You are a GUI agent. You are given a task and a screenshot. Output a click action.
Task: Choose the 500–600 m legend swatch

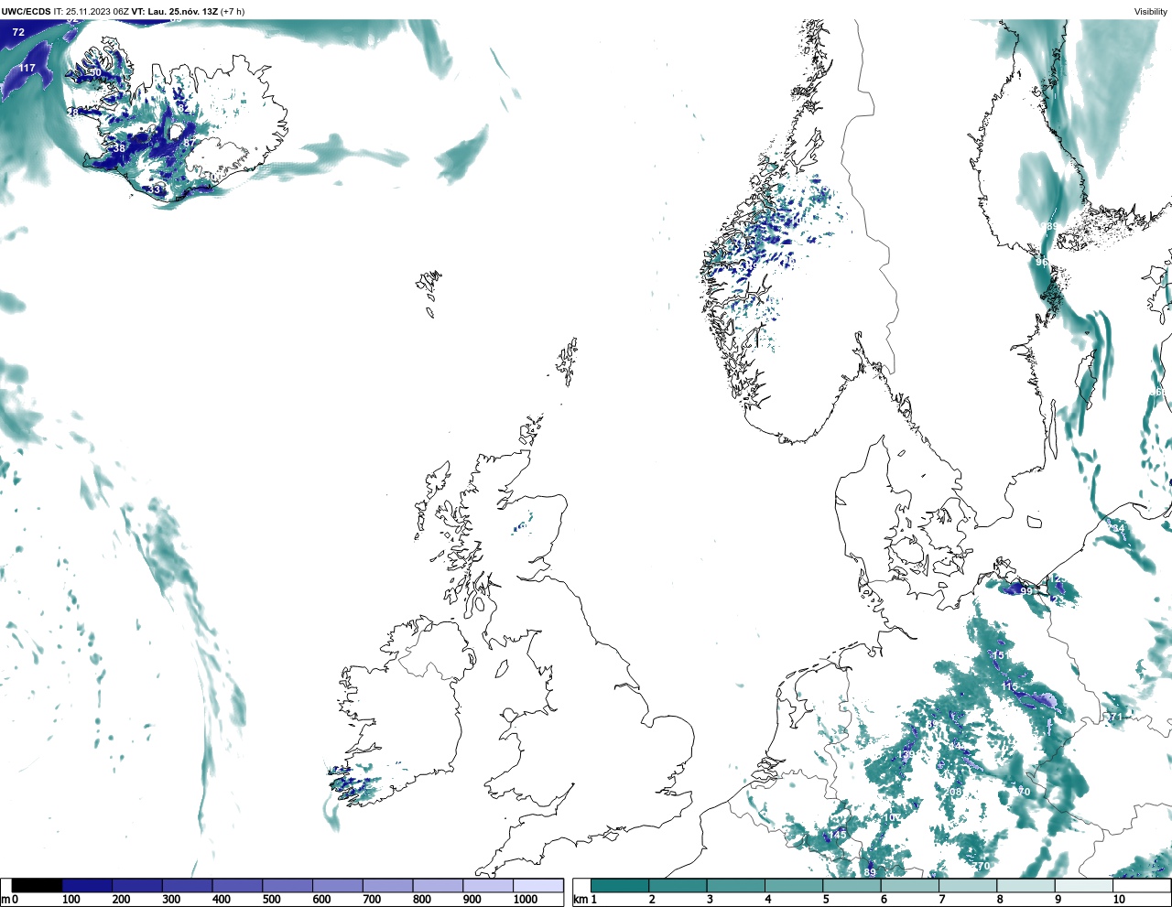pyautogui.click(x=288, y=886)
